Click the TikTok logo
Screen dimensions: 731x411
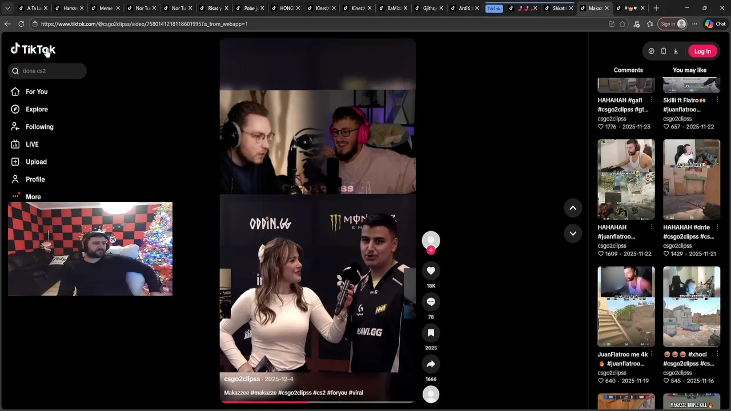pos(33,50)
